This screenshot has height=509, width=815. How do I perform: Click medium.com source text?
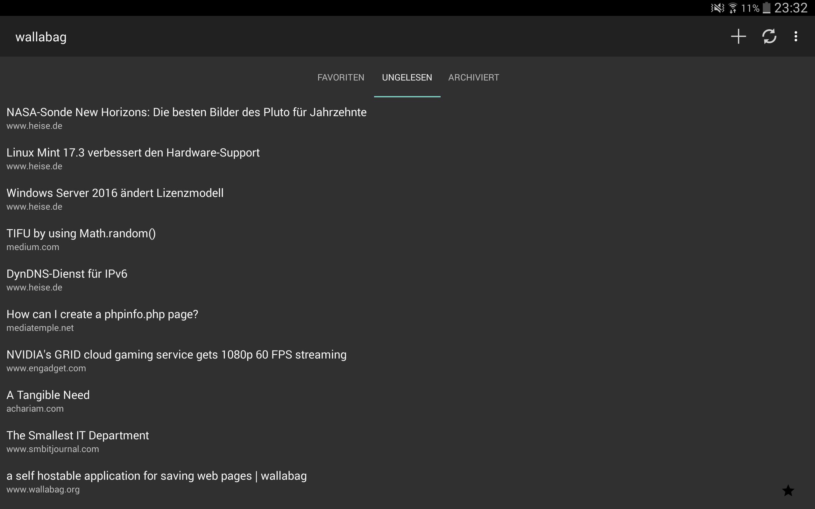[x=33, y=247]
